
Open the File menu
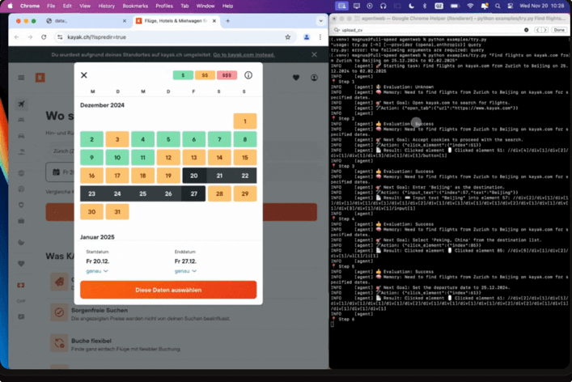(51, 6)
